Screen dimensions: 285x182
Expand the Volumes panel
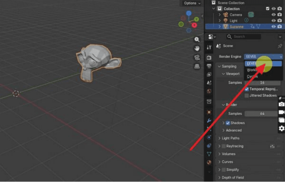coord(219,154)
